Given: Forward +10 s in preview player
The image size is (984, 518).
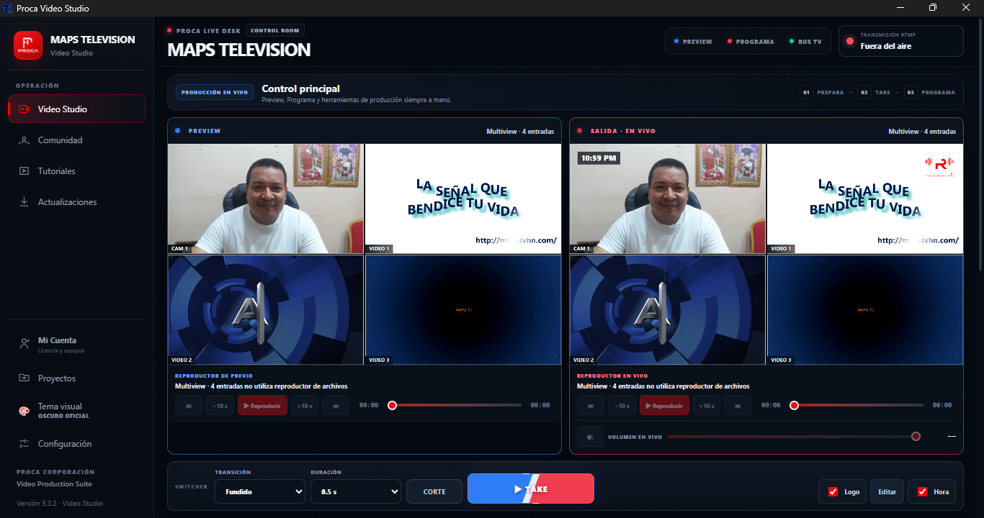Looking at the screenshot, I should (x=305, y=405).
